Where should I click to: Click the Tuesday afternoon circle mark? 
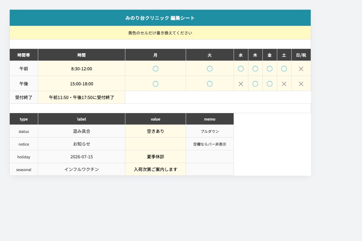209,84
